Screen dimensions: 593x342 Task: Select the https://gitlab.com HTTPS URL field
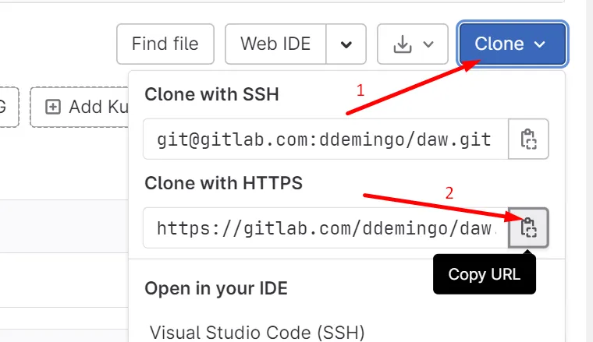[325, 228]
